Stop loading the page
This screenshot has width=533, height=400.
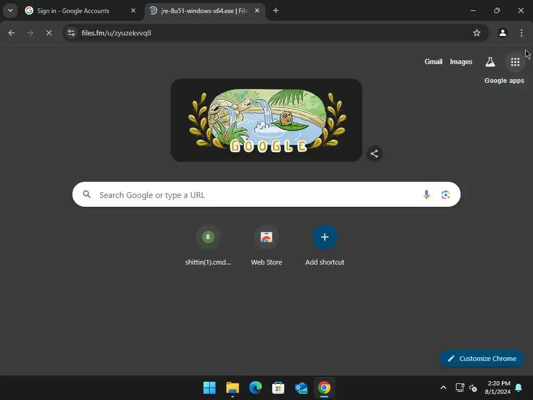point(49,33)
